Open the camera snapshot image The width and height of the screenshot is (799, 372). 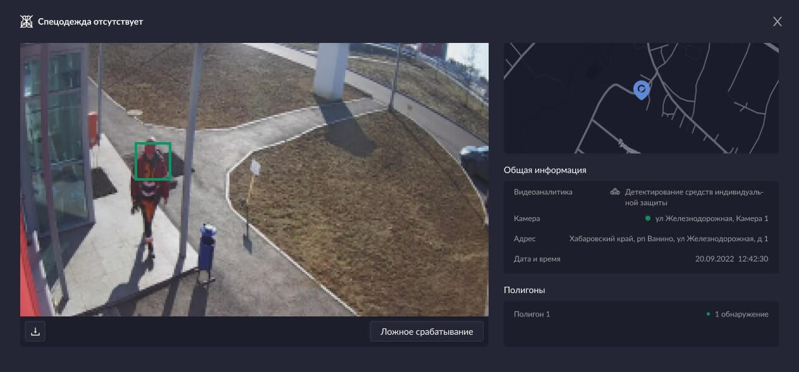click(x=254, y=179)
